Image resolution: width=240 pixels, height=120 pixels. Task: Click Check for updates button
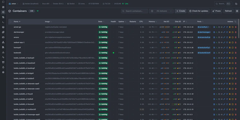pos(199,11)
